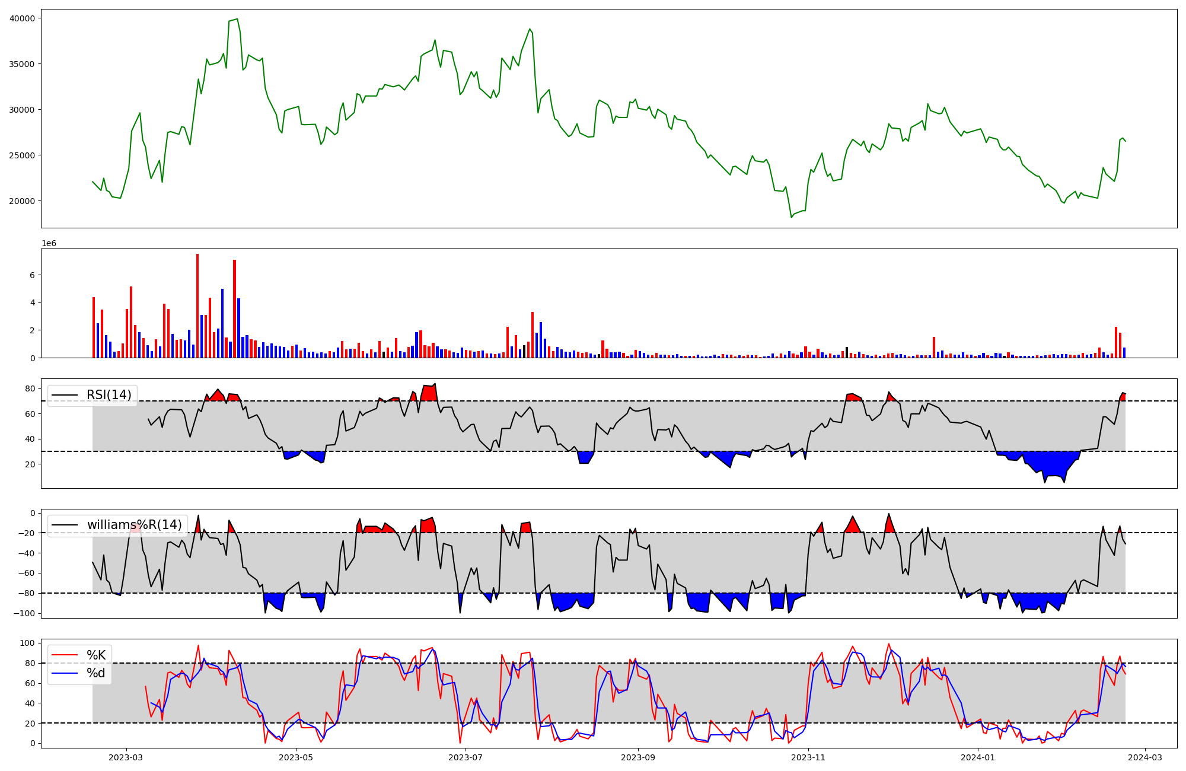Click the 2024-01 x-axis date label
1186x771 pixels.
[978, 757]
